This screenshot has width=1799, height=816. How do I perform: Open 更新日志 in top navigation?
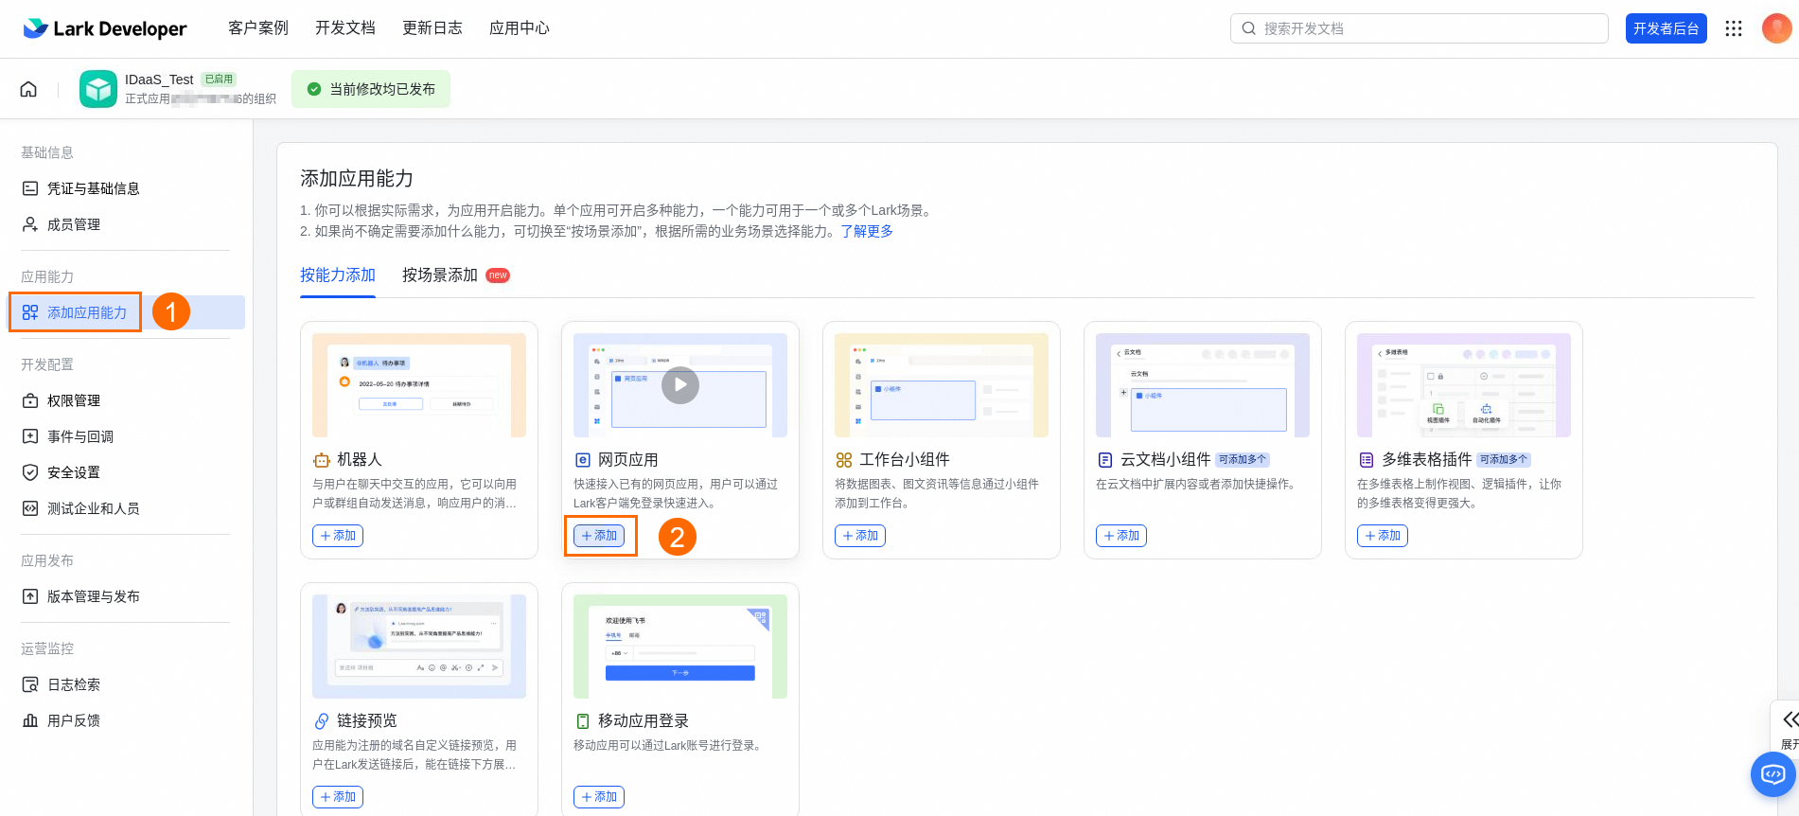(432, 28)
